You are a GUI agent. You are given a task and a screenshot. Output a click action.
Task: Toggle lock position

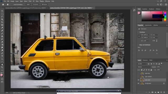(x=146, y=70)
